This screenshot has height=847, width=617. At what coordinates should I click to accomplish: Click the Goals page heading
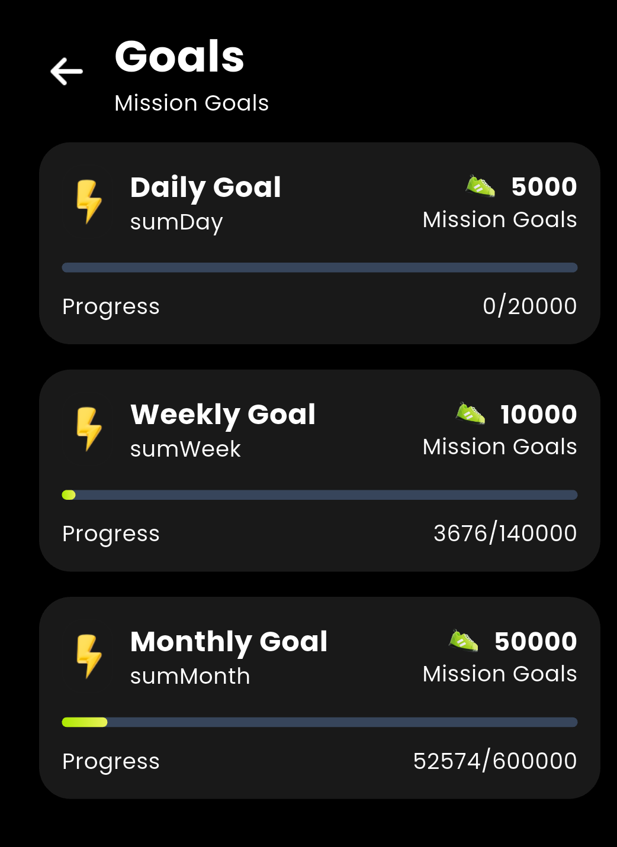(x=179, y=57)
